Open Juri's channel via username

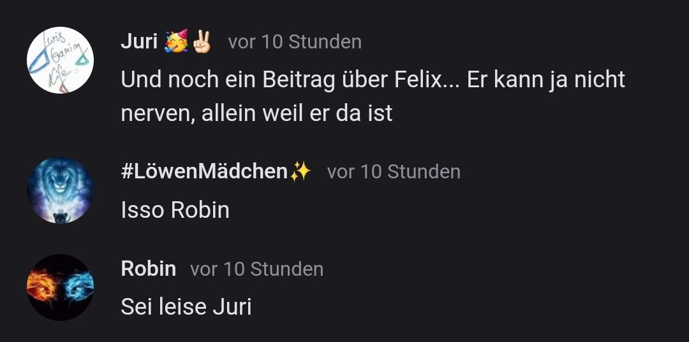click(x=139, y=41)
